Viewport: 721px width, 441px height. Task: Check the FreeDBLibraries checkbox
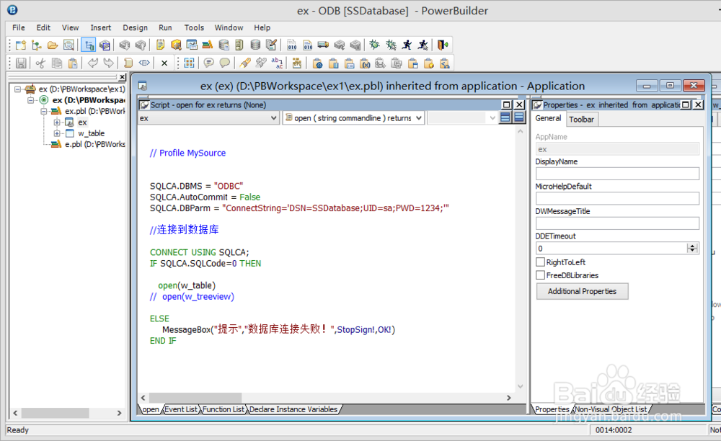coord(540,275)
